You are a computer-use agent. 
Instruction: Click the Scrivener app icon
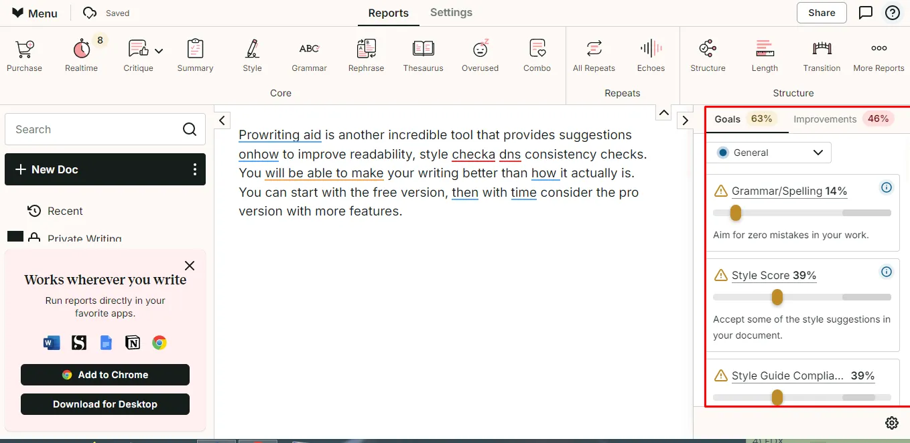(79, 343)
